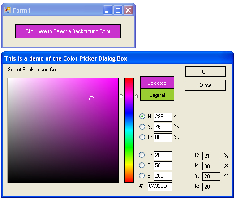Click the right hue slider arrow marker
Viewport: 236px width, 200px height.
click(x=136, y=96)
